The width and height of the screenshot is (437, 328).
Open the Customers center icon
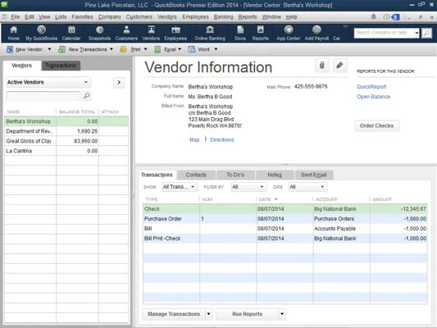126,33
